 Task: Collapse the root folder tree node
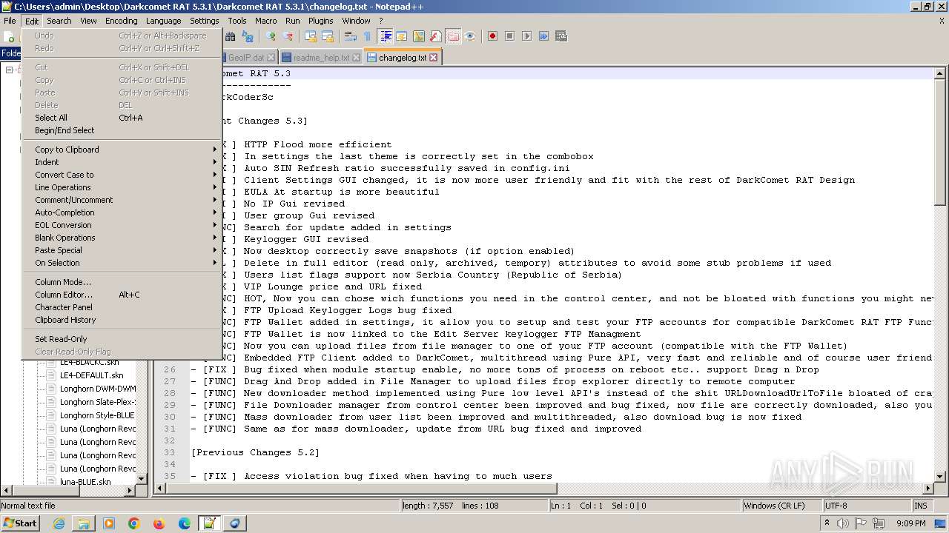point(10,70)
